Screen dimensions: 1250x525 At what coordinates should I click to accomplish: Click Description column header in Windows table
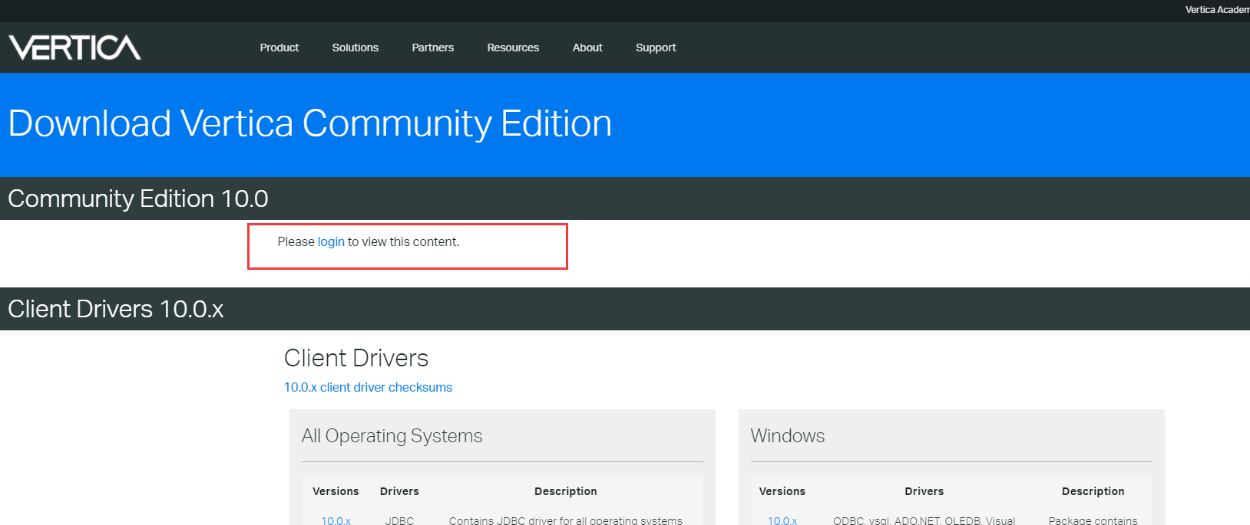point(1093,491)
